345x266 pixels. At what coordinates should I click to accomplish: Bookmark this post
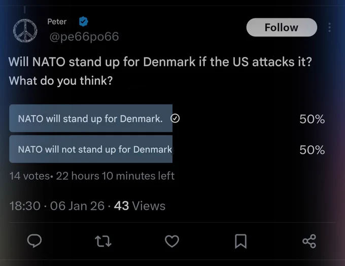tap(240, 241)
